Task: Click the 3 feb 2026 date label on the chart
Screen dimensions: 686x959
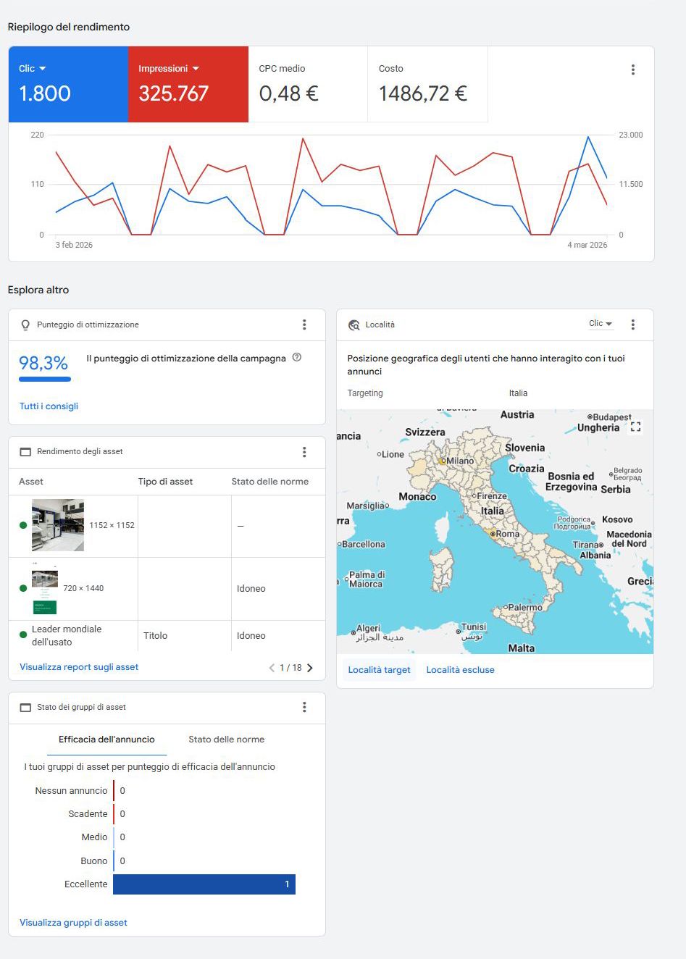Action: pos(74,245)
